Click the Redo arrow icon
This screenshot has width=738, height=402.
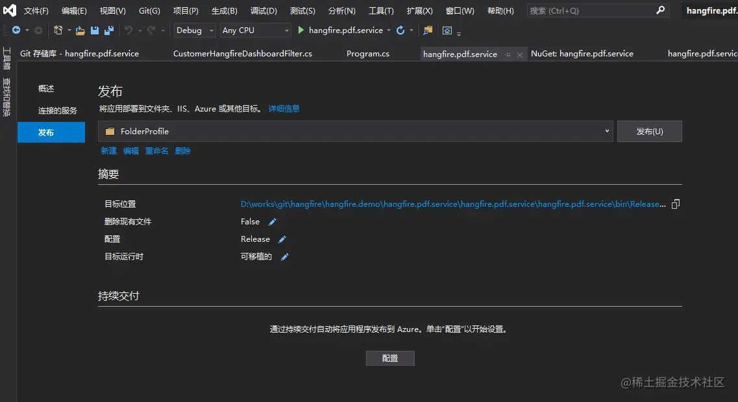coord(151,30)
